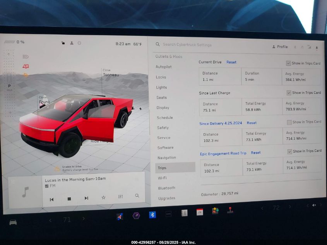This screenshot has width=327, height=245.
Task: Open the Profile dropdown
Action: pos(280,47)
